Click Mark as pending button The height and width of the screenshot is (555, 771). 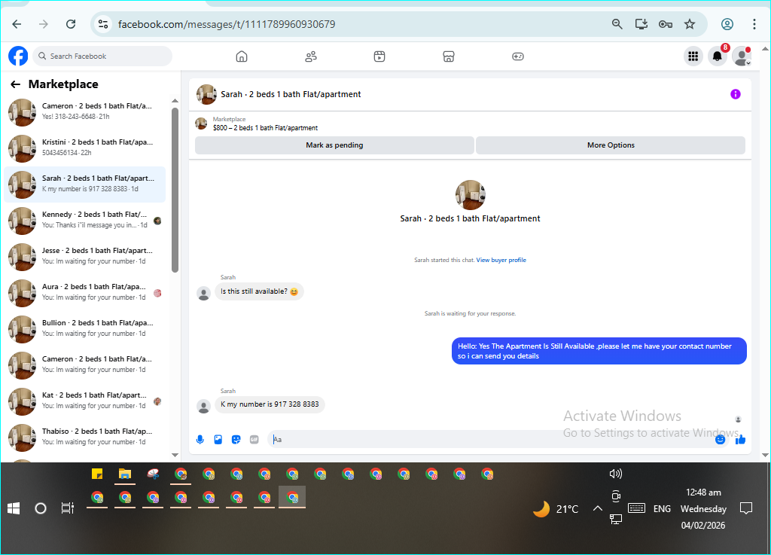tap(334, 145)
